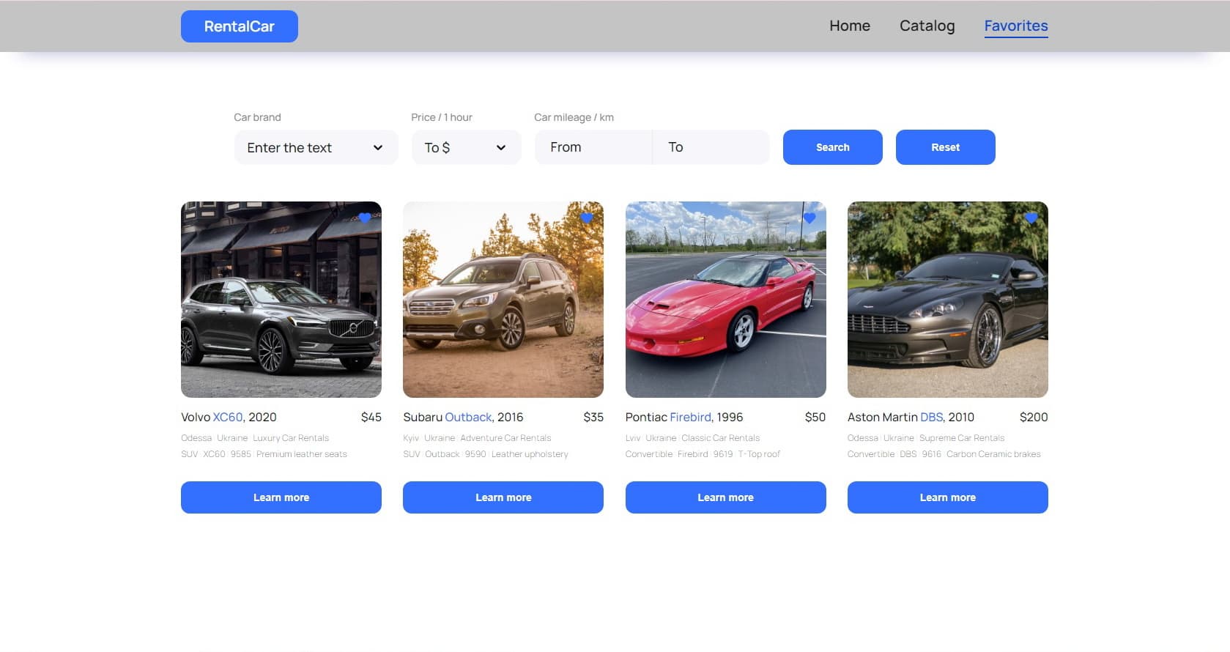The height and width of the screenshot is (652, 1230).
Task: Click 'Premium leather seats' text
Action: pyautogui.click(x=302, y=454)
